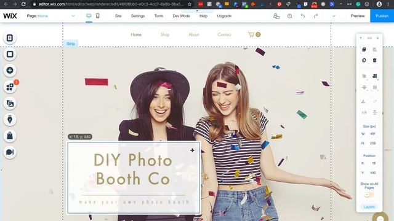Open the Media manager icon
Screen dimensions: 394x221
point(10,103)
